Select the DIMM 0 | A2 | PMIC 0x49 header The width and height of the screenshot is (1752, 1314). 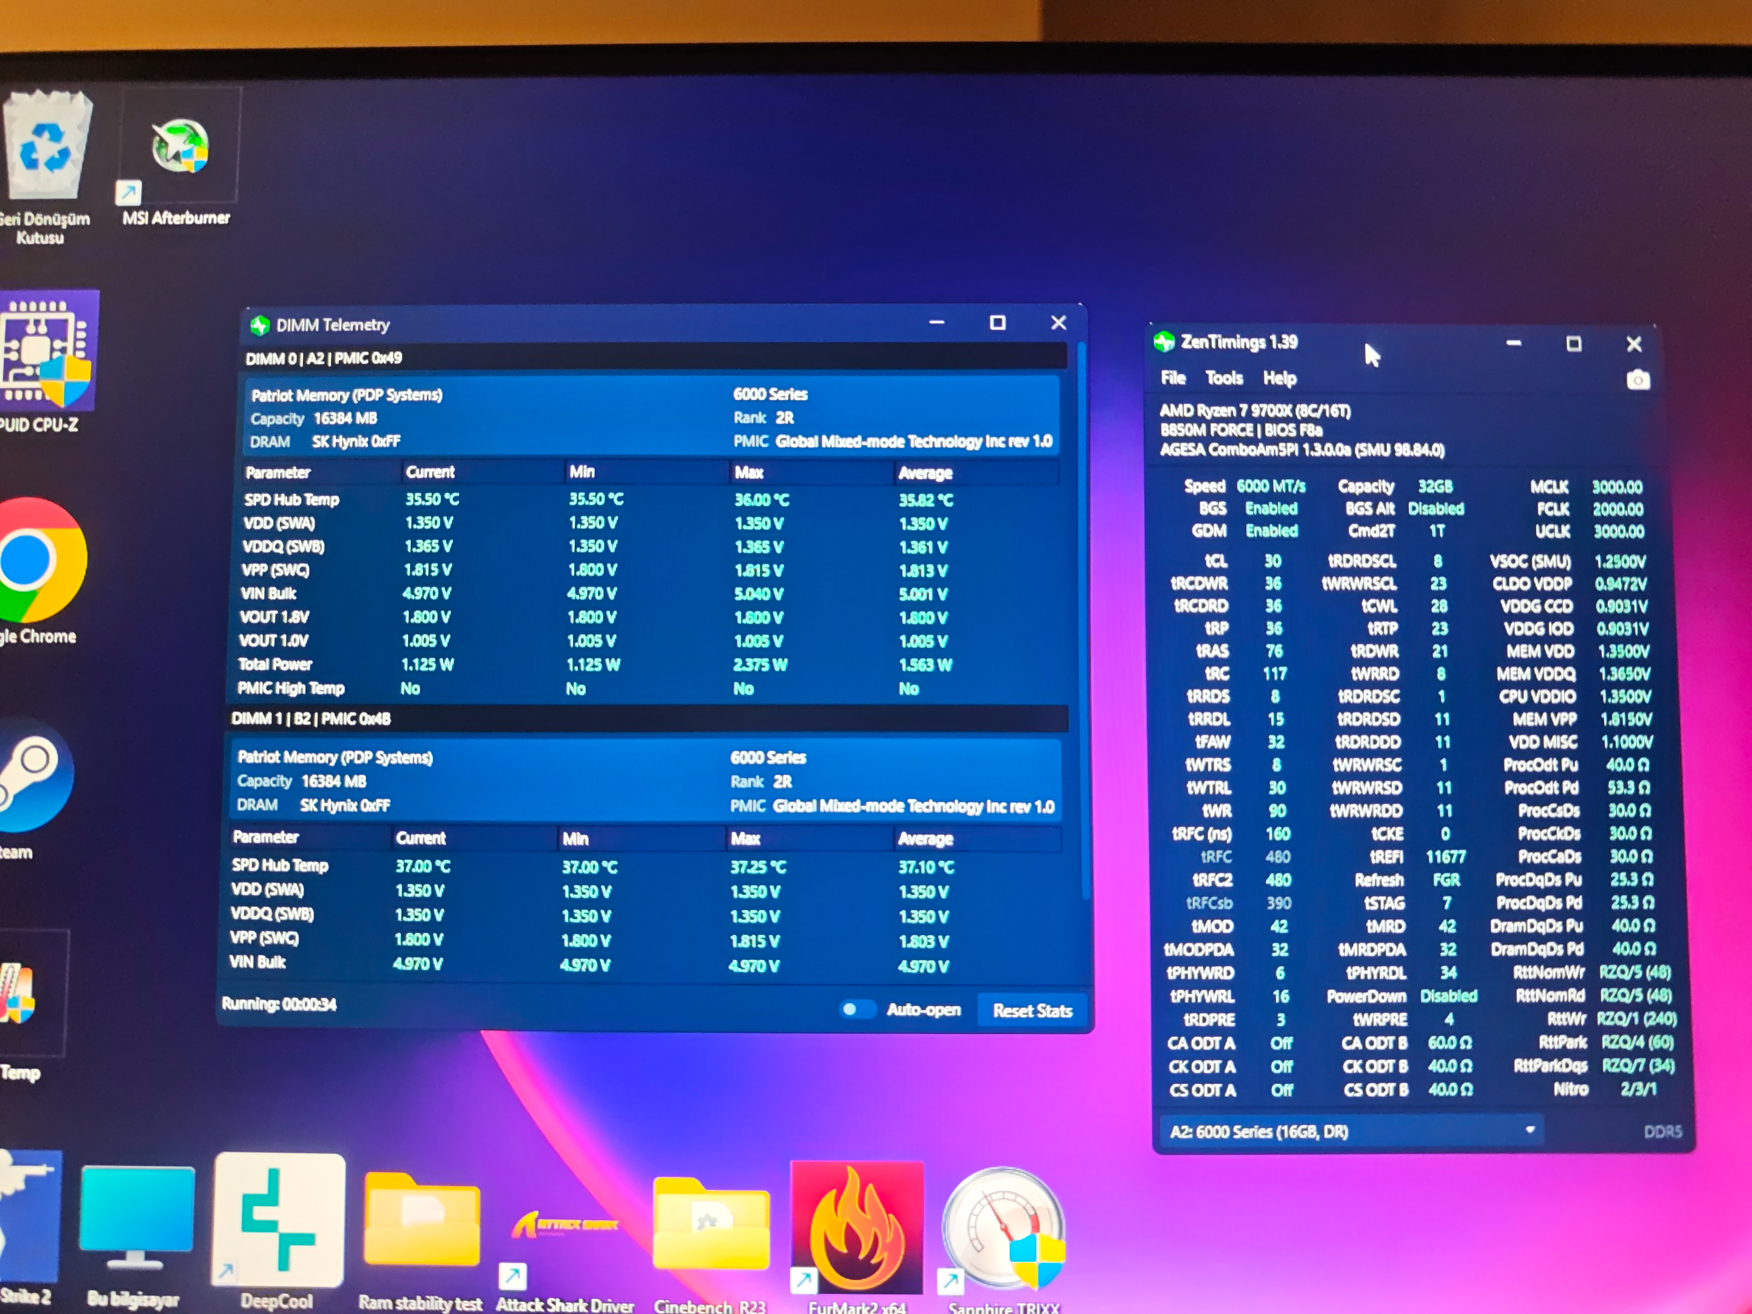655,358
